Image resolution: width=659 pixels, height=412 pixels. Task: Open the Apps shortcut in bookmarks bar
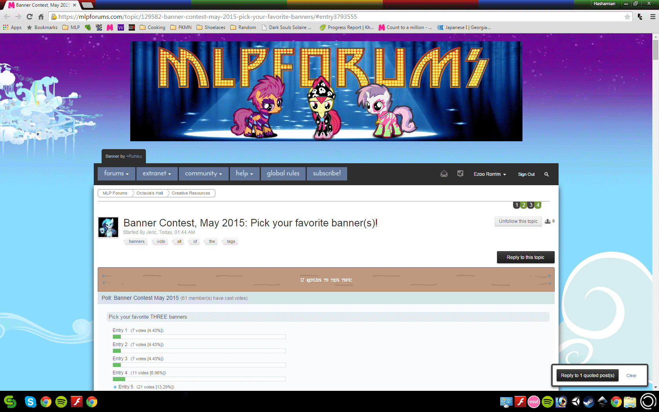[x=13, y=27]
